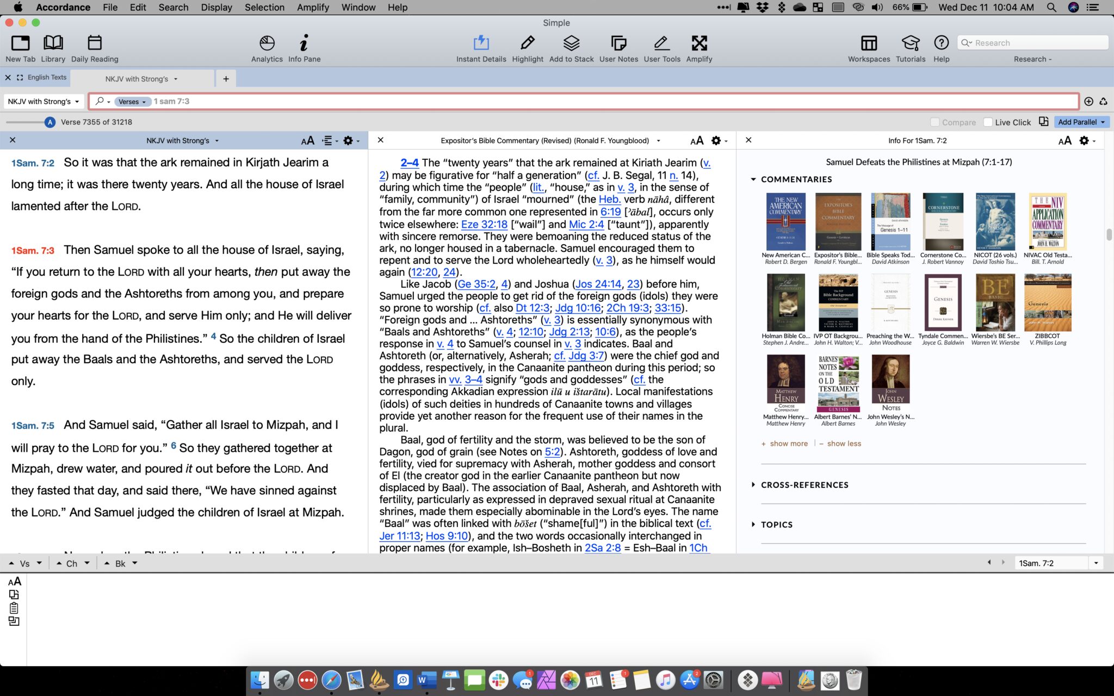
Task: Click the show more link
Action: coord(788,444)
